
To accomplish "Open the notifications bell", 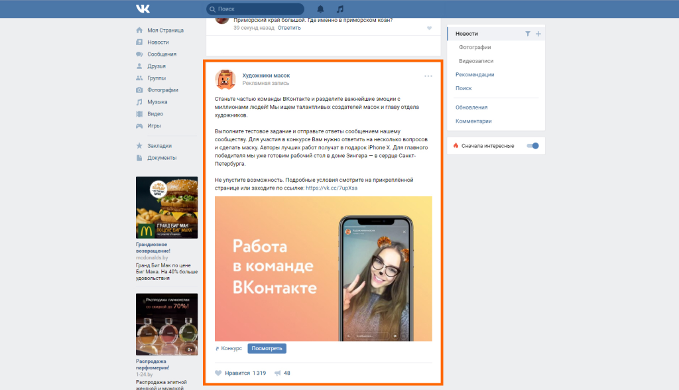I will click(320, 9).
